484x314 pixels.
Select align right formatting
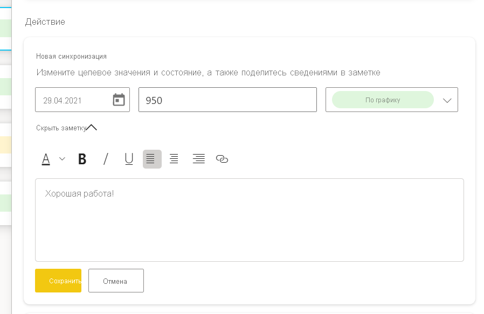tap(198, 159)
